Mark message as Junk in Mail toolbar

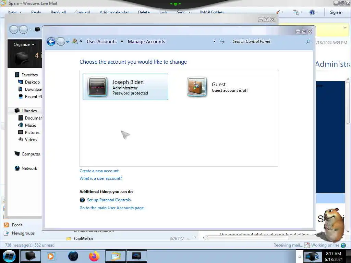point(163,12)
